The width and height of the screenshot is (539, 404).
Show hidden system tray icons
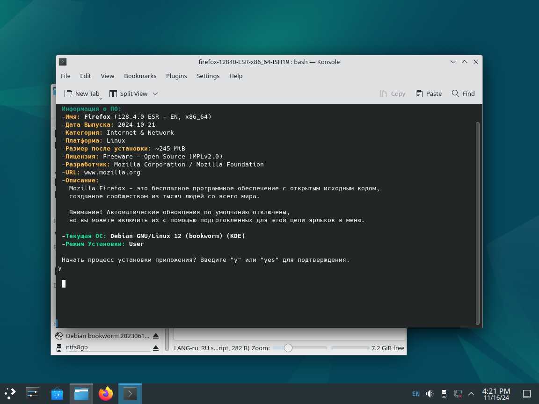click(471, 394)
